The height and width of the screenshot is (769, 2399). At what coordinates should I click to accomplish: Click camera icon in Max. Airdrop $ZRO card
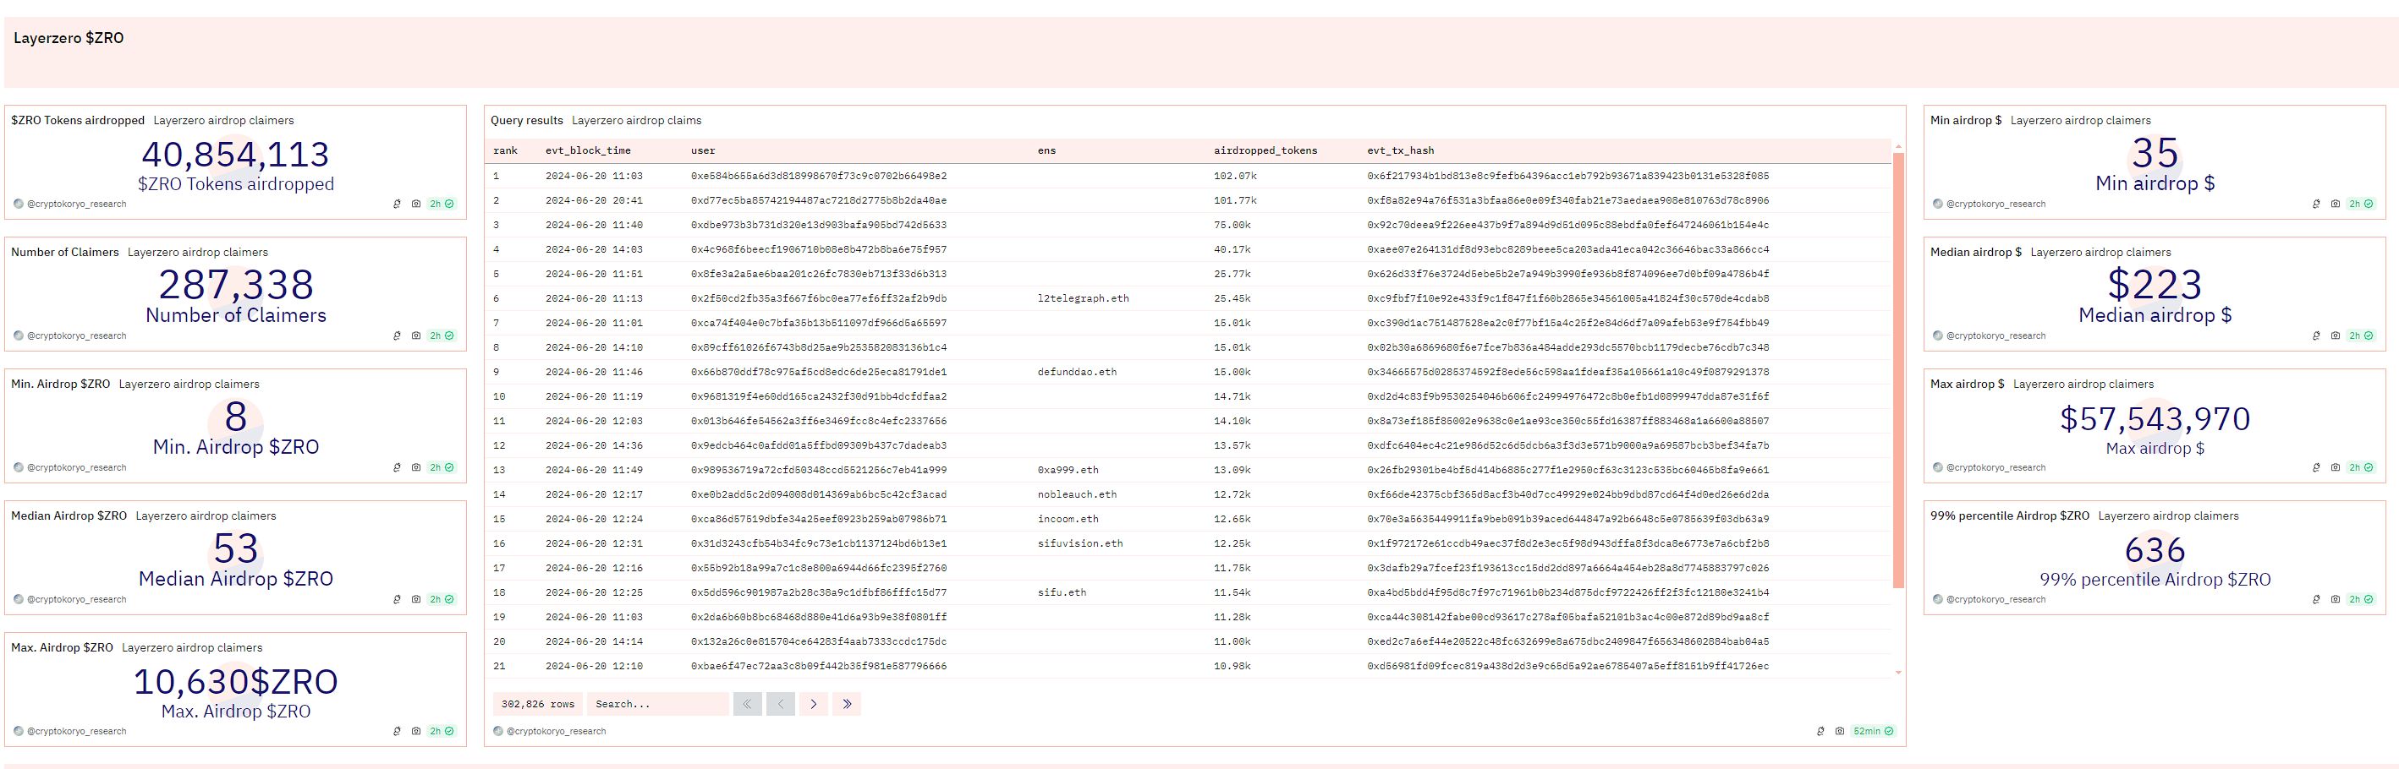pos(415,732)
